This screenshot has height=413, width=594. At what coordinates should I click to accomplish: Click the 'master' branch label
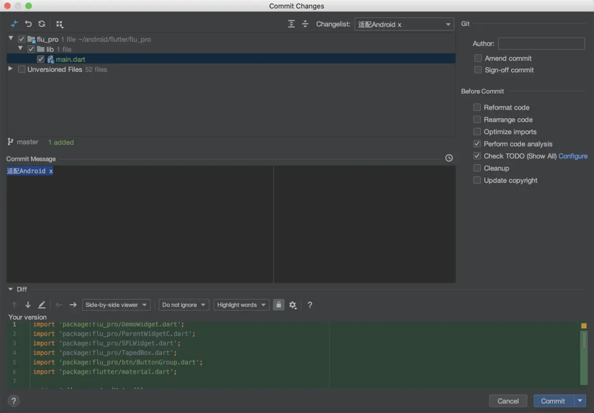pos(27,142)
